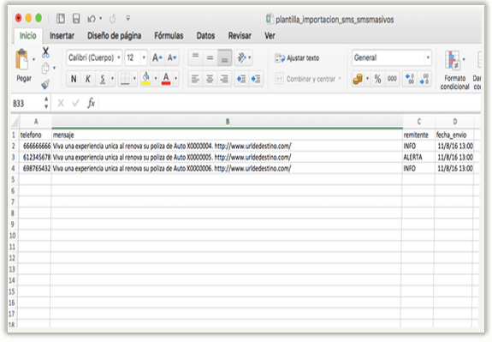Screen dimensions: 492x342
Task: Increase font size with the large A button
Action: pos(157,57)
